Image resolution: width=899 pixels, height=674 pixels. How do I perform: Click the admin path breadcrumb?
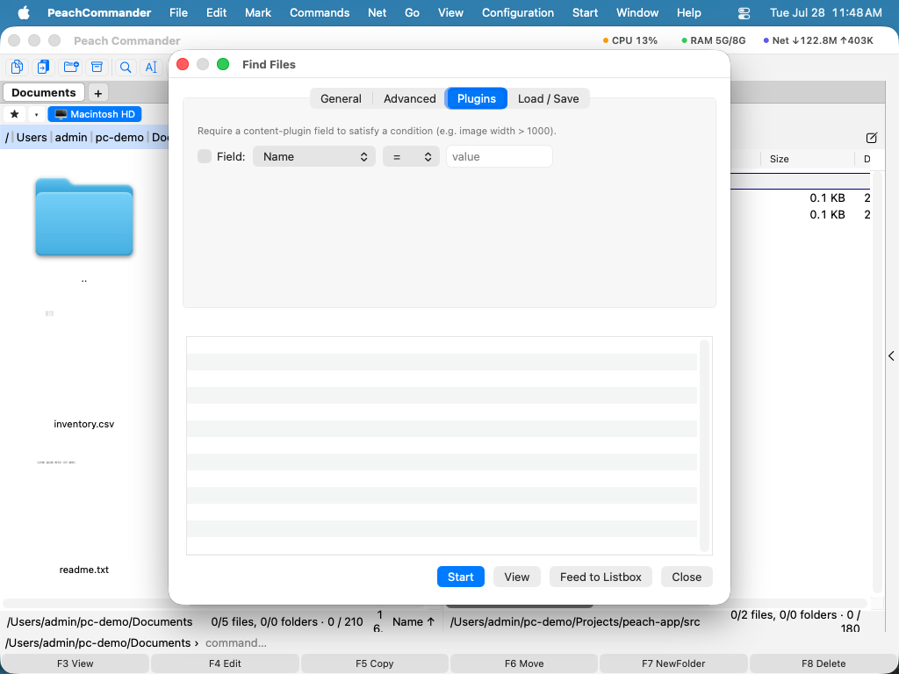pos(71,137)
